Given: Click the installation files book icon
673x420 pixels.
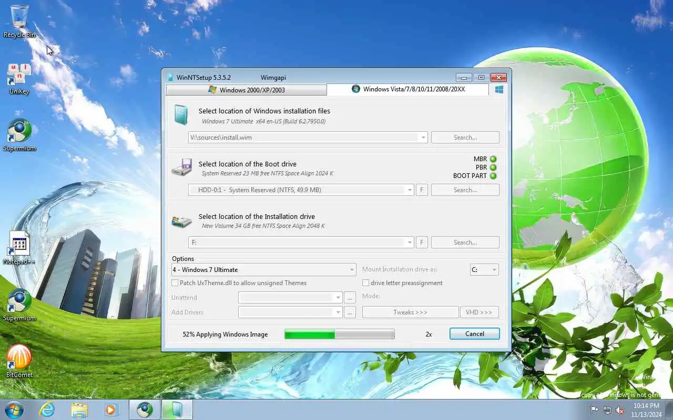Looking at the screenshot, I should (x=181, y=115).
